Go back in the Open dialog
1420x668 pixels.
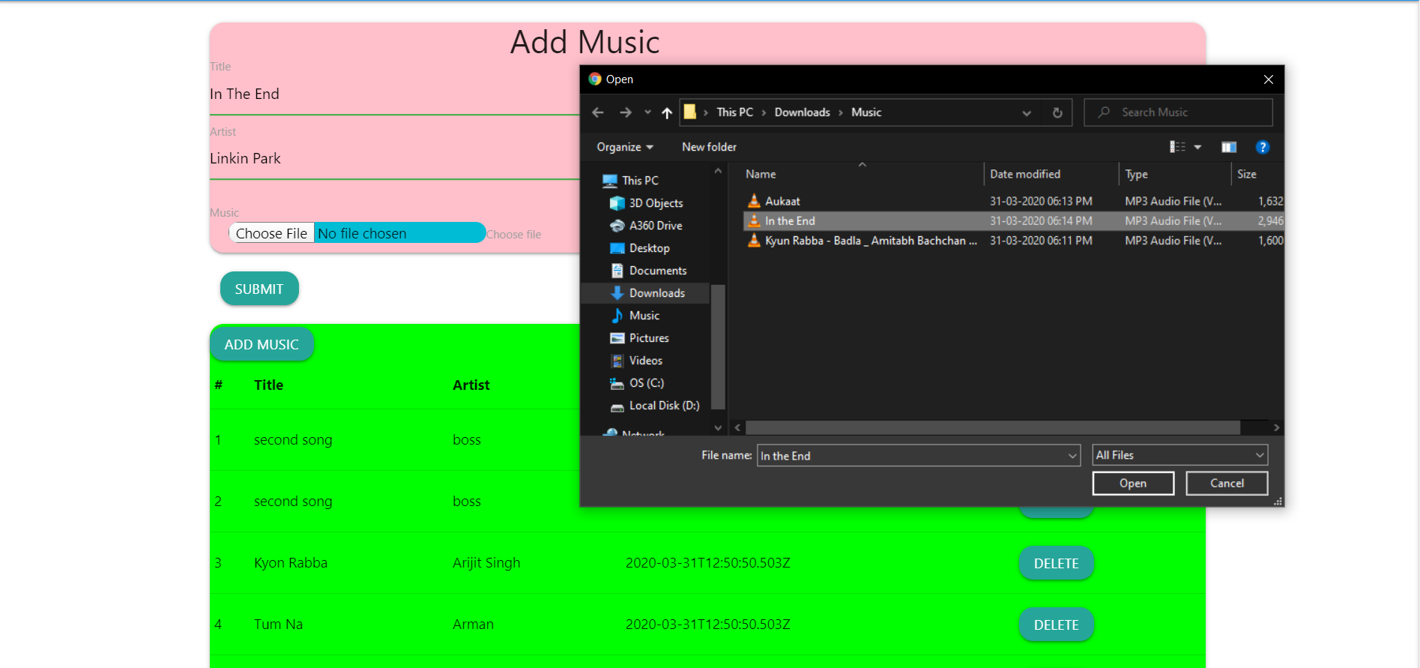pyautogui.click(x=598, y=112)
